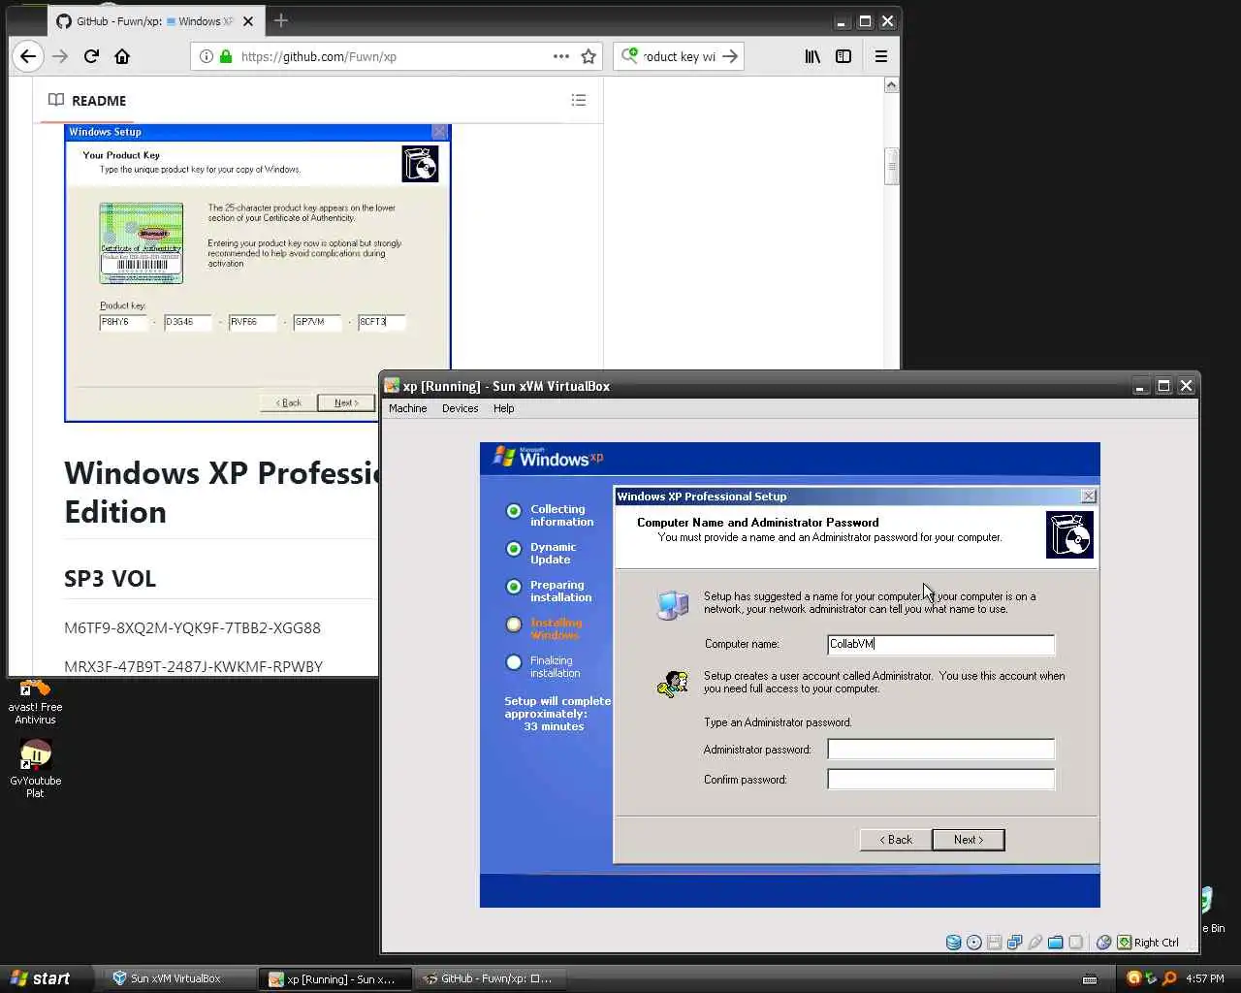
Task: Click VirtualBox hard disk activity icon
Action: [x=954, y=942]
